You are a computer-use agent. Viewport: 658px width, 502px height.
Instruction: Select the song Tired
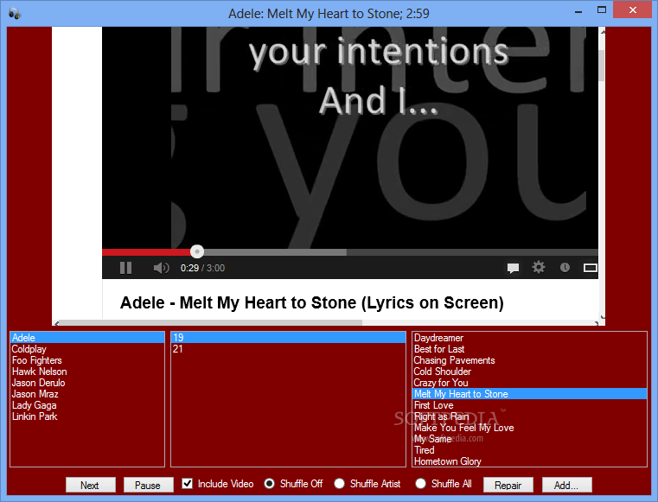click(x=529, y=450)
